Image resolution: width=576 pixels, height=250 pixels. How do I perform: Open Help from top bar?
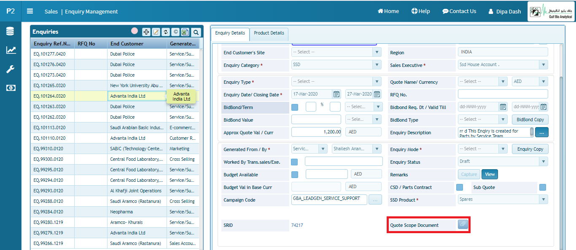click(x=420, y=11)
